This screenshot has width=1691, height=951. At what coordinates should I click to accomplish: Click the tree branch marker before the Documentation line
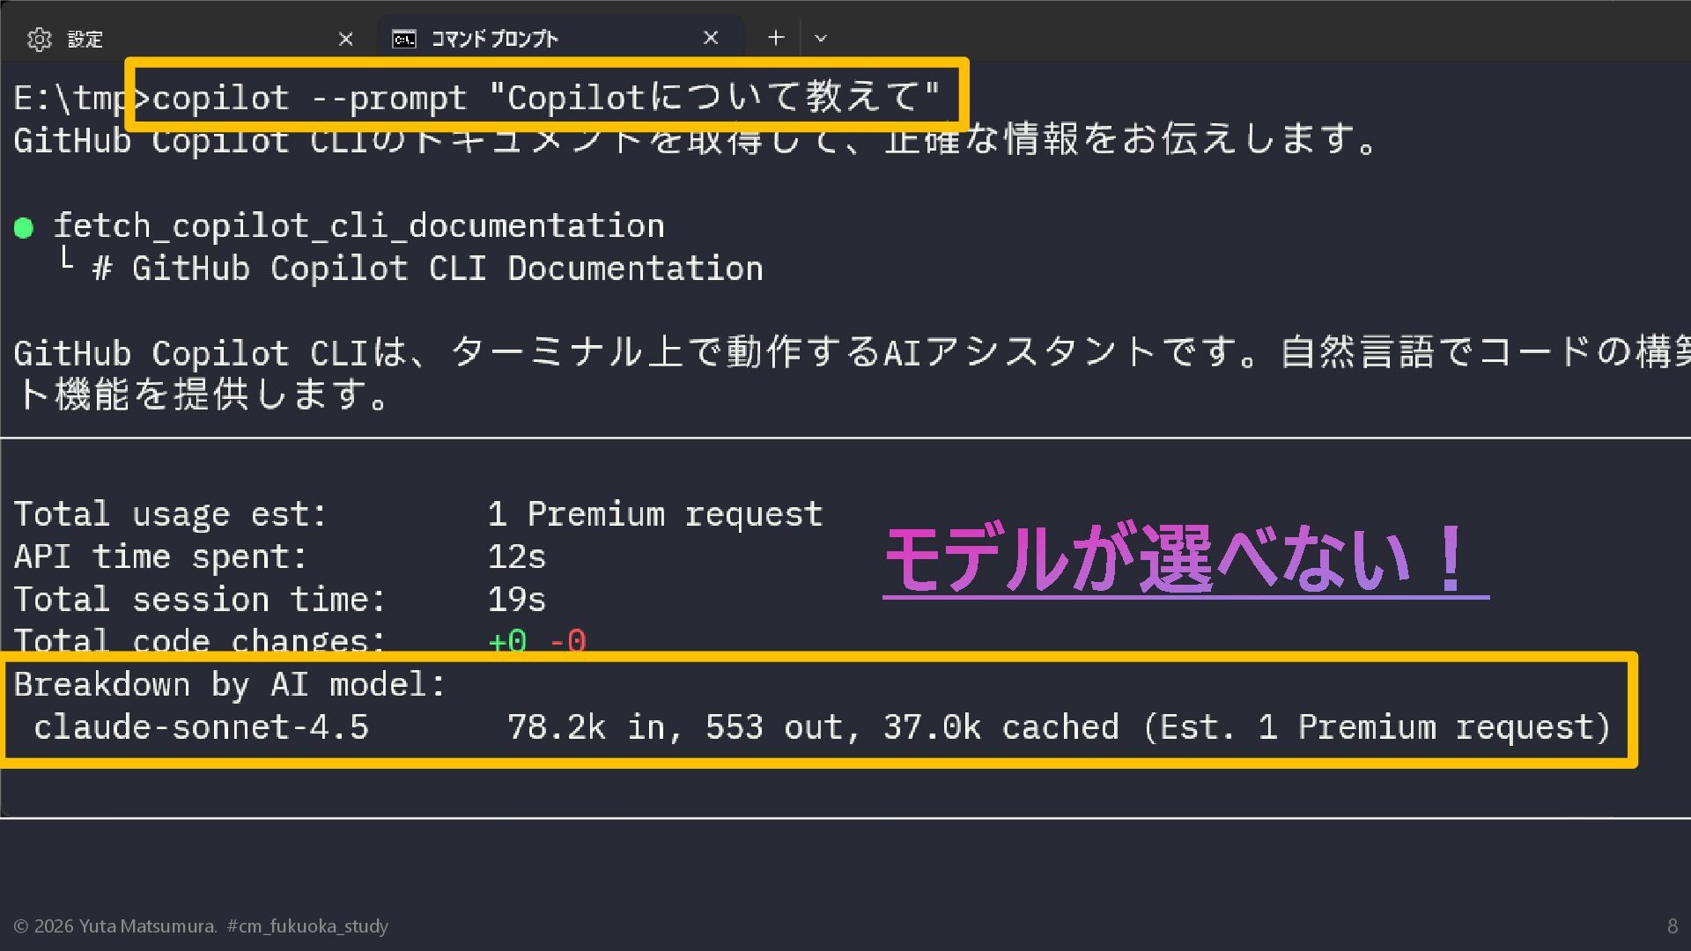click(65, 259)
